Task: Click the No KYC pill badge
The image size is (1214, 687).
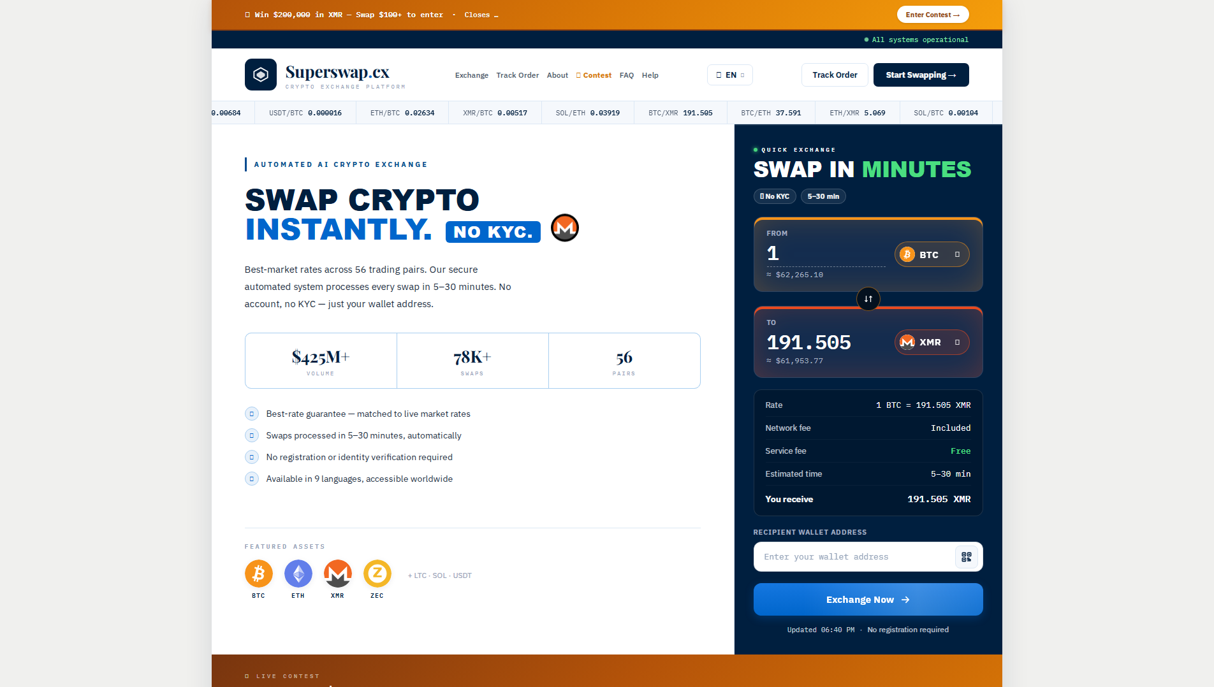Action: tap(775, 196)
